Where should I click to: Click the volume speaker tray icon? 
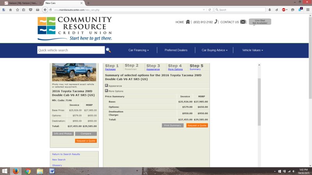coord(294,171)
